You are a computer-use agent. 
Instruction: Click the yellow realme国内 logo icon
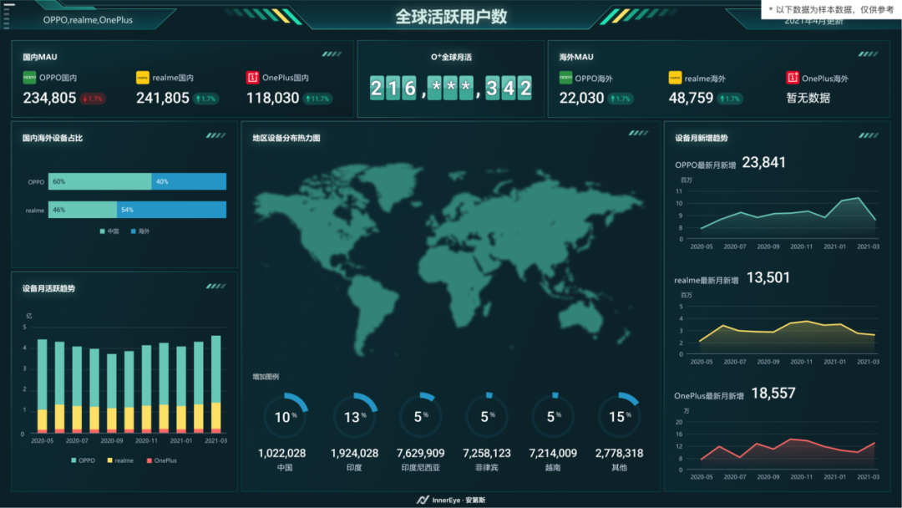[142, 77]
